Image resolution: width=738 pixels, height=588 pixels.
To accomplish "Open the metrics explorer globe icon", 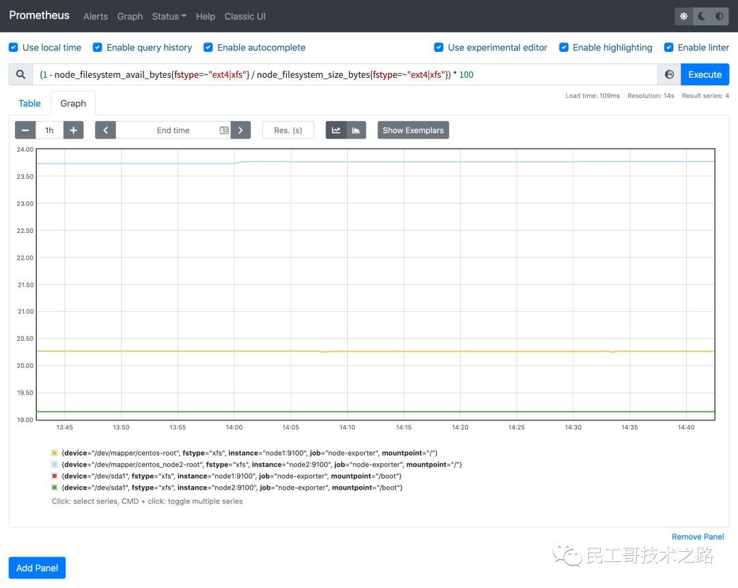I will [669, 74].
